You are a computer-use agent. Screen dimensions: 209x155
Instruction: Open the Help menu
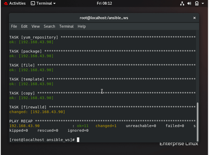pyautogui.click(x=82, y=26)
